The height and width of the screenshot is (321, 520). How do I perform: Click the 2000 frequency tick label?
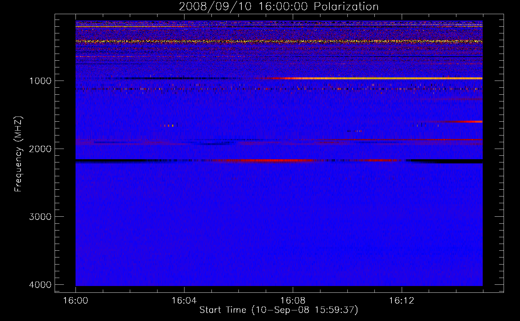(x=40, y=149)
